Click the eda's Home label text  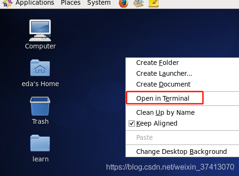[x=41, y=84]
